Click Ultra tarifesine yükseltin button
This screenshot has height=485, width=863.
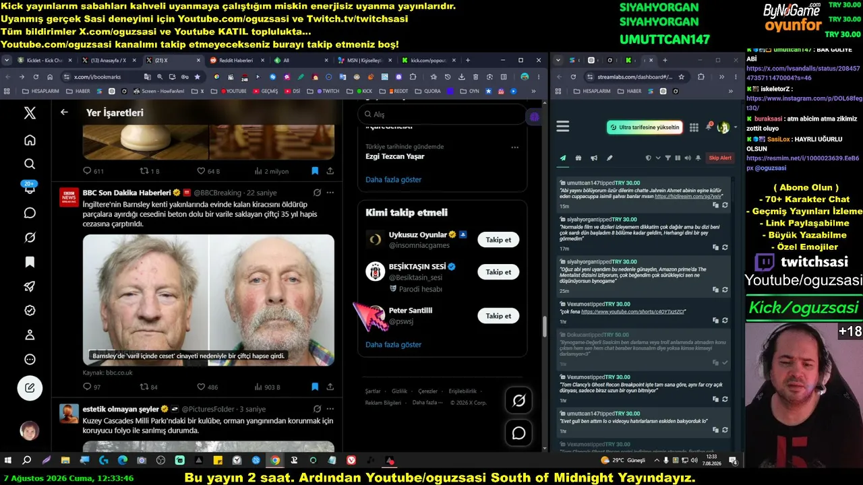645,127
